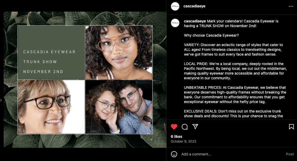This screenshot has height=161, width=297.
Task: Click the October 9, 2023 date
Action: pyautogui.click(x=183, y=141)
